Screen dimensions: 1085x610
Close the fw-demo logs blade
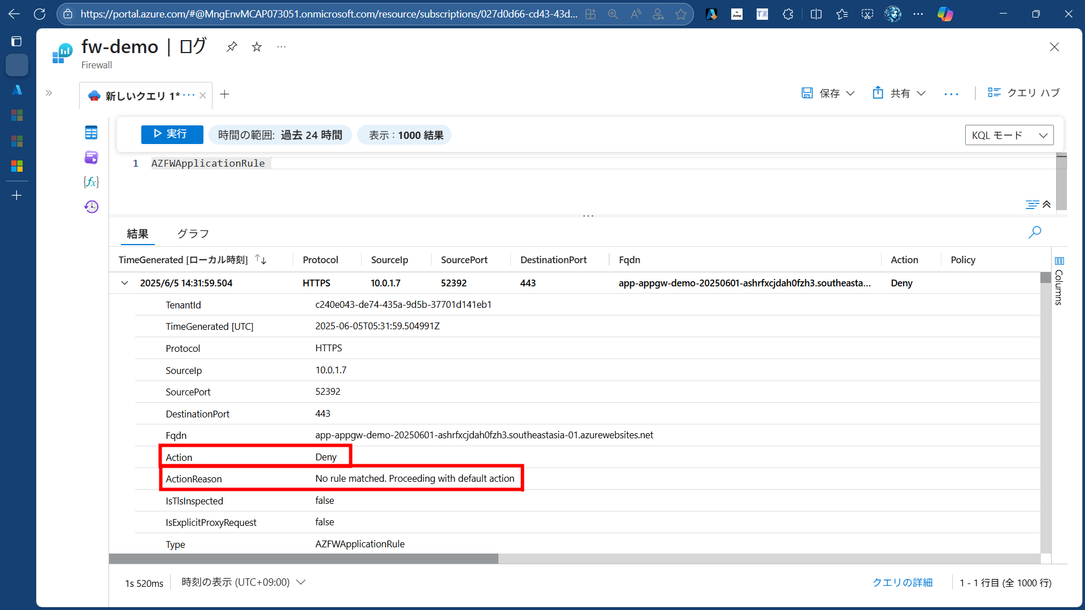click(x=1054, y=47)
